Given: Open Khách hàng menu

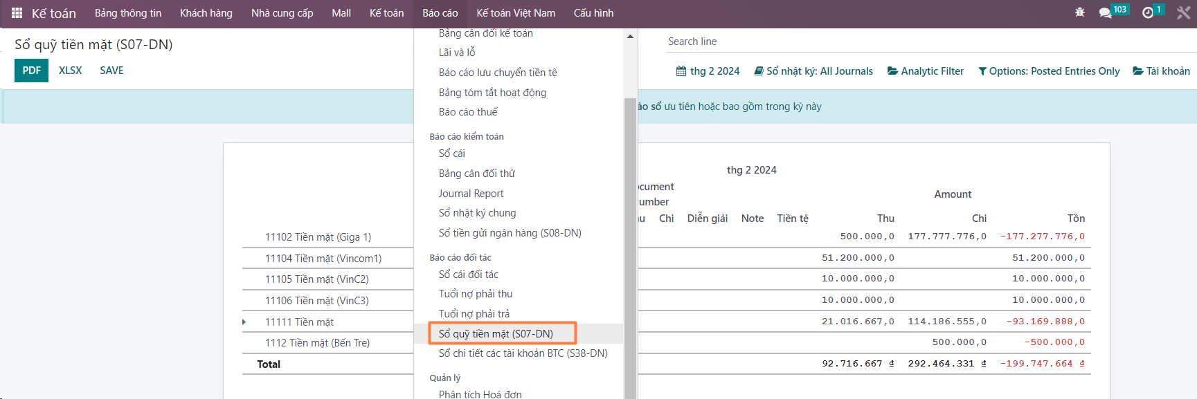Looking at the screenshot, I should point(206,13).
